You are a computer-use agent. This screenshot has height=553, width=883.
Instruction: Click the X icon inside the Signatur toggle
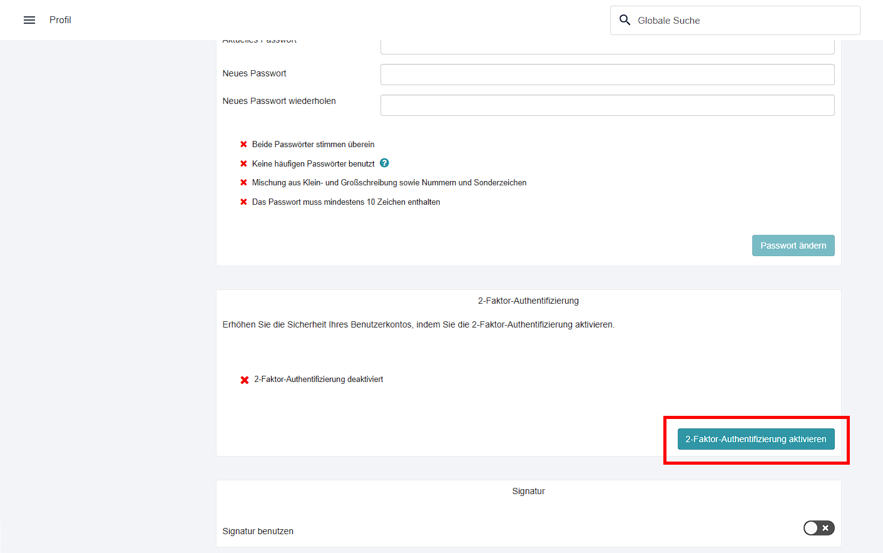click(825, 528)
